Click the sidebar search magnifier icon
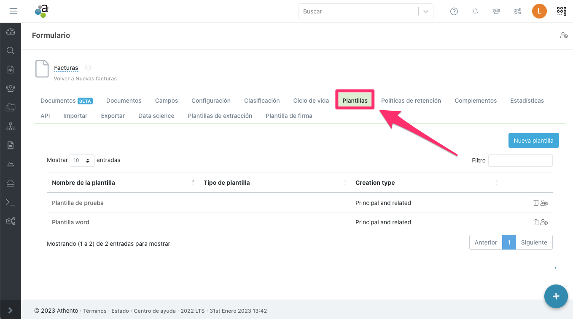 tap(11, 51)
